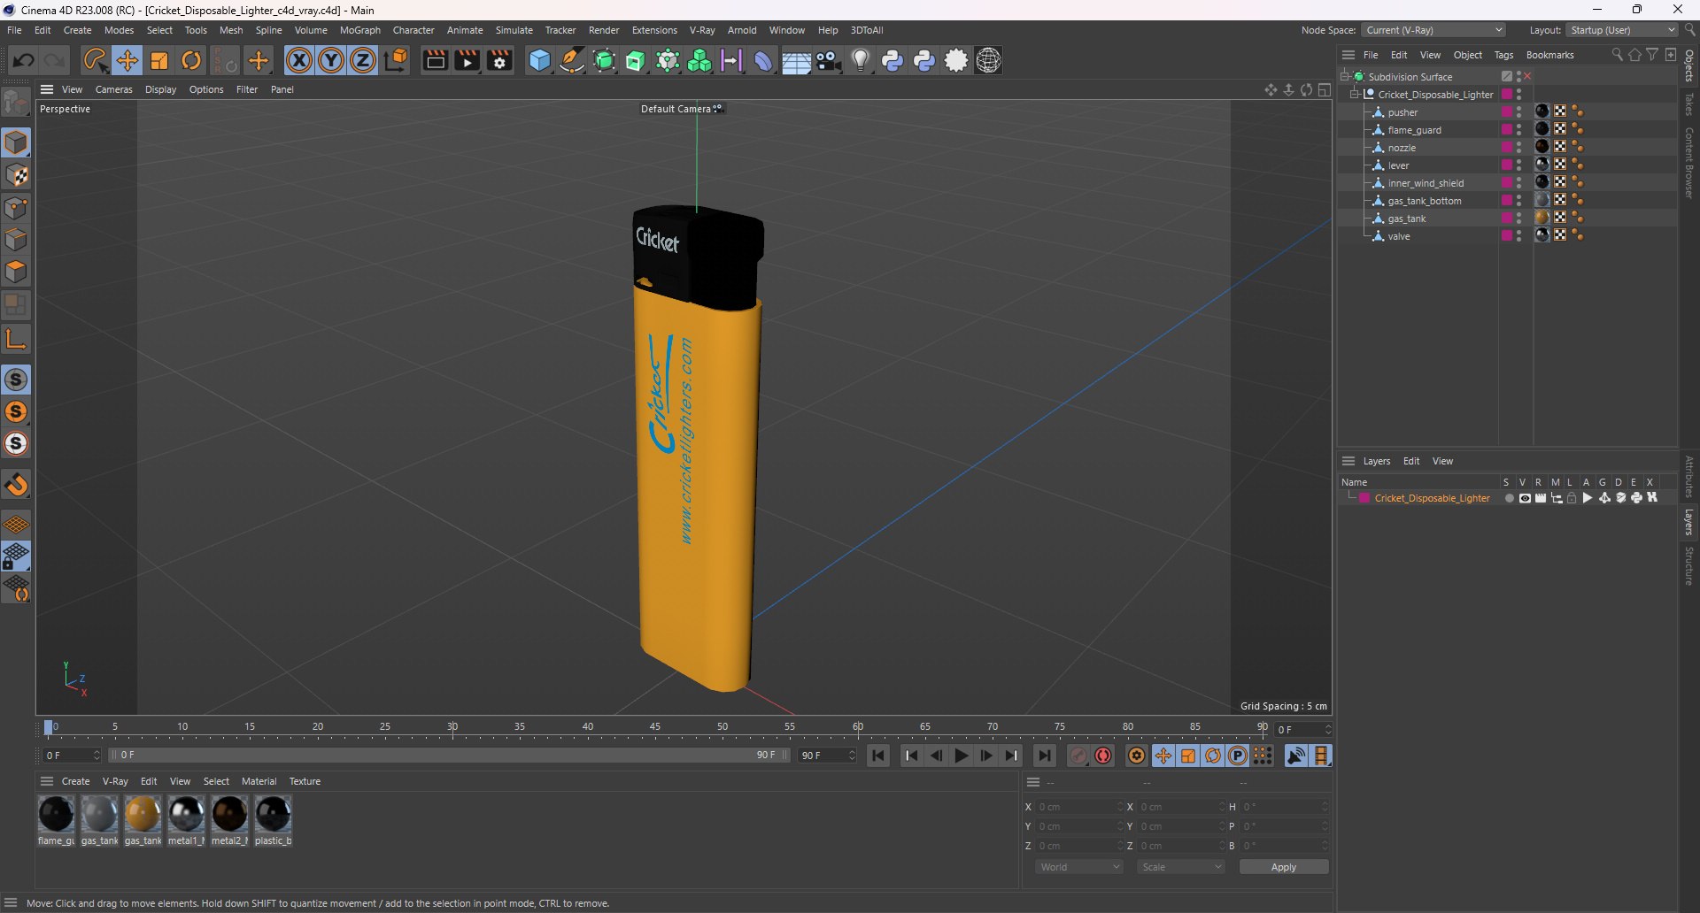
Task: Click the Floor grid object icon
Action: pyautogui.click(x=796, y=60)
